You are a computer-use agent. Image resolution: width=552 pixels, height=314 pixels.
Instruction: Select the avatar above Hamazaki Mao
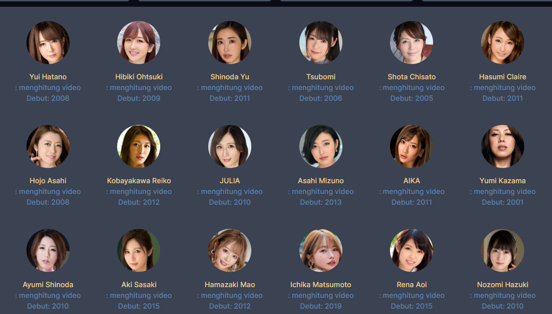230,250
